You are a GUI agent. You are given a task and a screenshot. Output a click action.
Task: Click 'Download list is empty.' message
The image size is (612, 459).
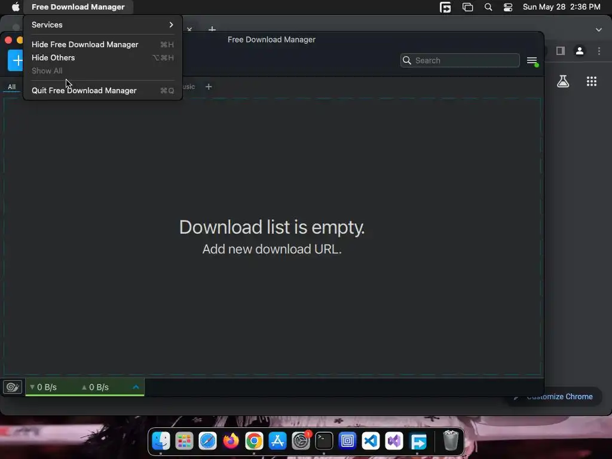pyautogui.click(x=272, y=227)
